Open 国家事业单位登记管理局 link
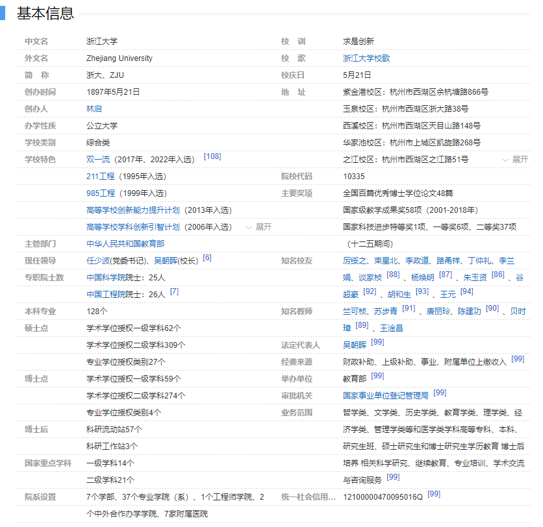 point(386,396)
